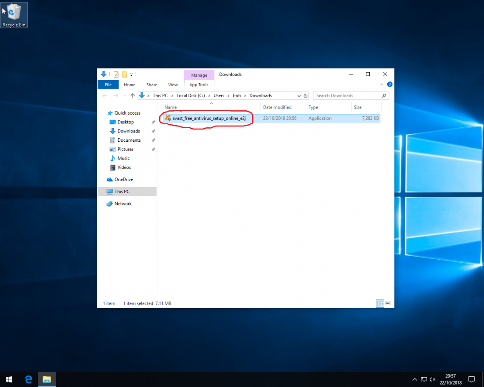Open the App Tools ribbon tab
484x387 pixels.
[199, 84]
